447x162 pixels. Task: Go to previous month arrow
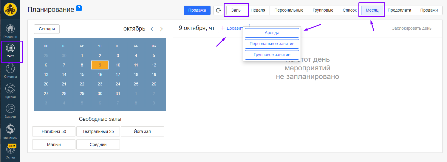[x=152, y=29]
